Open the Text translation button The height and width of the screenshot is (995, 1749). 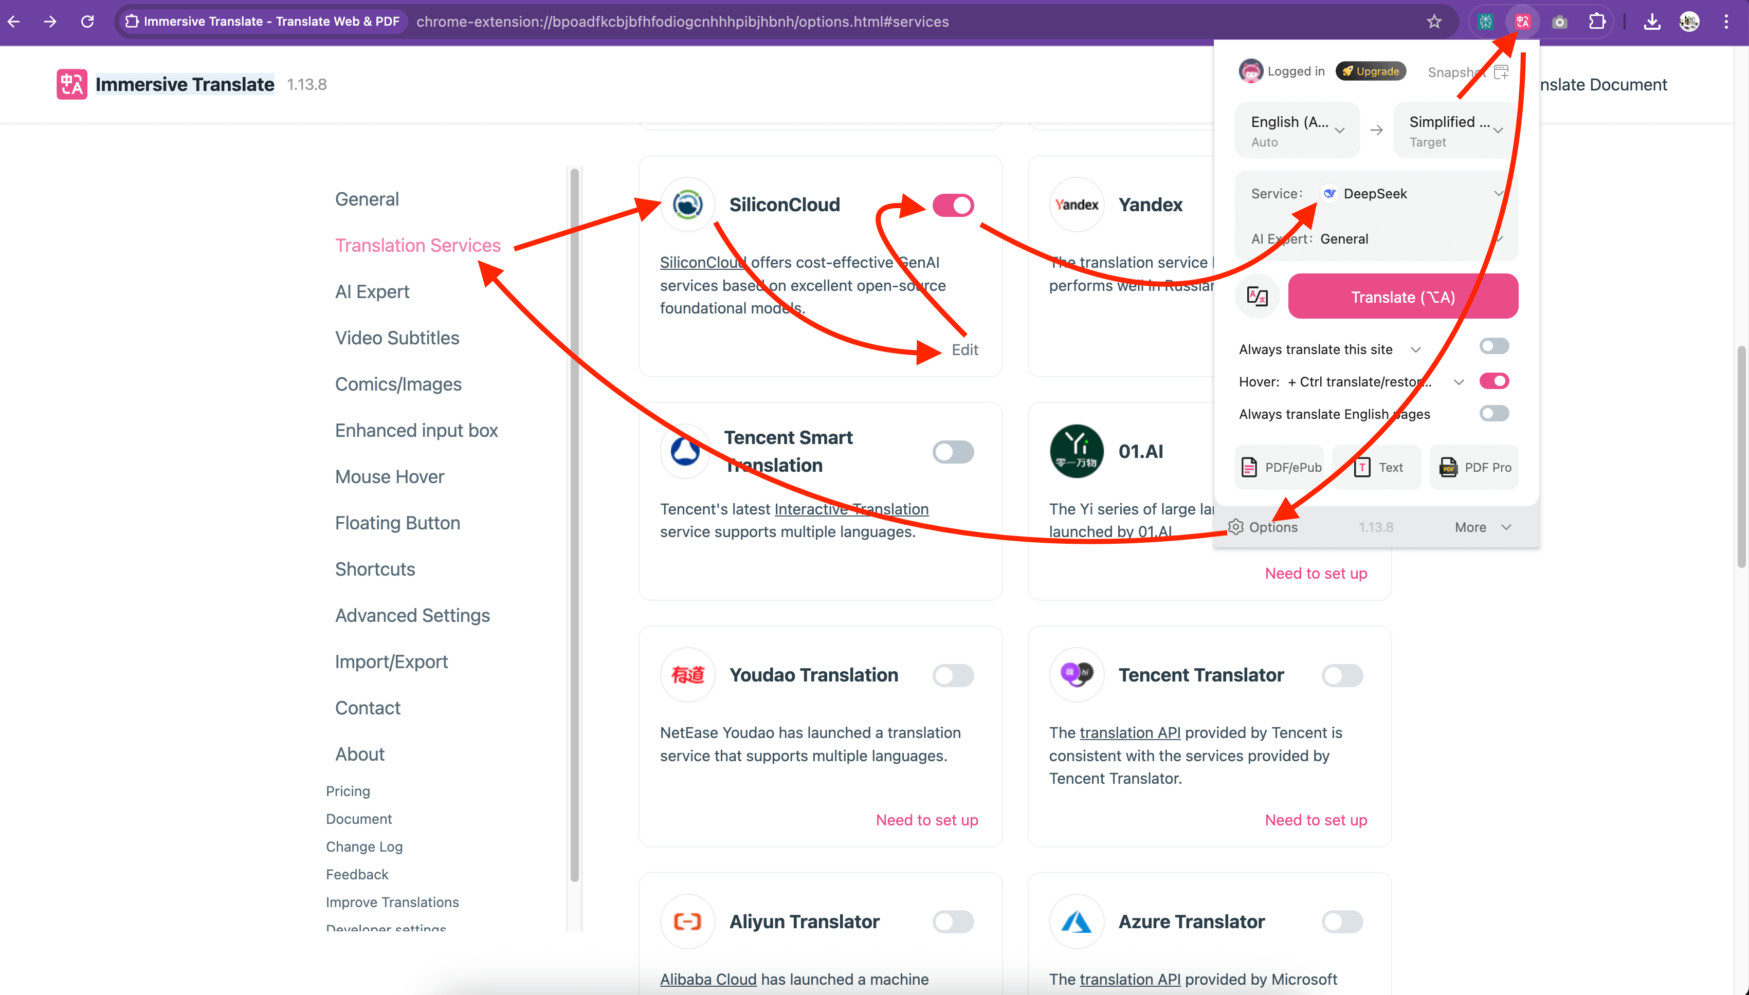[1377, 467]
